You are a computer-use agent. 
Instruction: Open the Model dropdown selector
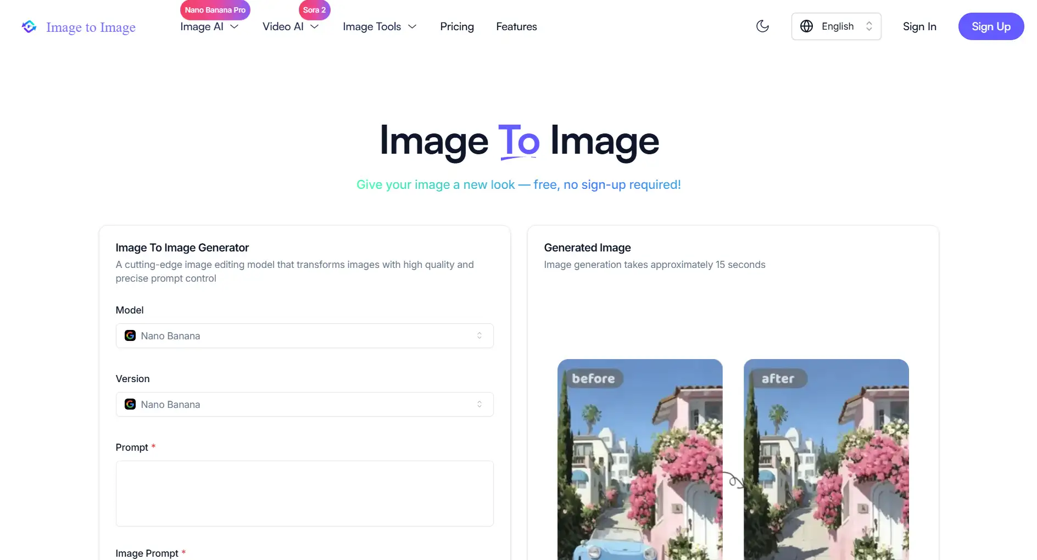click(304, 335)
